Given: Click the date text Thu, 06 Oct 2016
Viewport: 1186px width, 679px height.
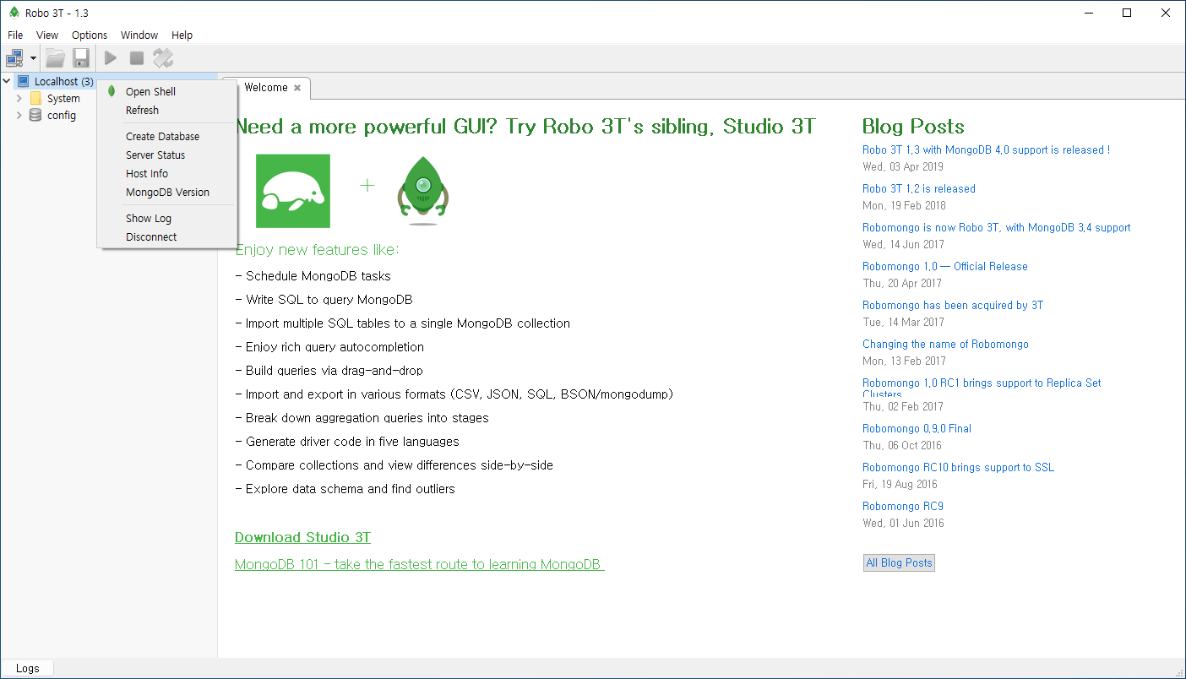Looking at the screenshot, I should (x=902, y=445).
